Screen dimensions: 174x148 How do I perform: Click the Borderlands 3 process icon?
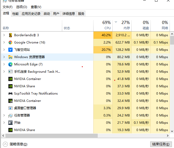(x=10, y=35)
